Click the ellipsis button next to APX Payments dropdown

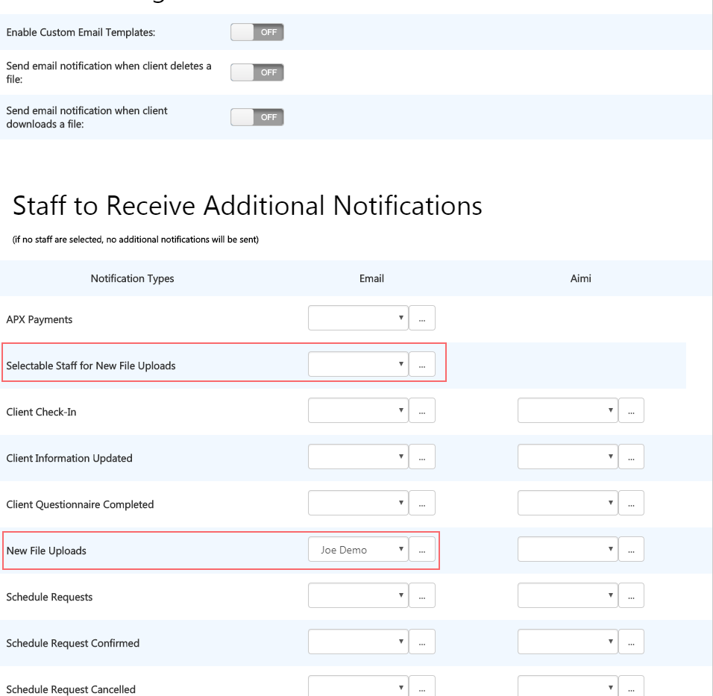point(422,318)
